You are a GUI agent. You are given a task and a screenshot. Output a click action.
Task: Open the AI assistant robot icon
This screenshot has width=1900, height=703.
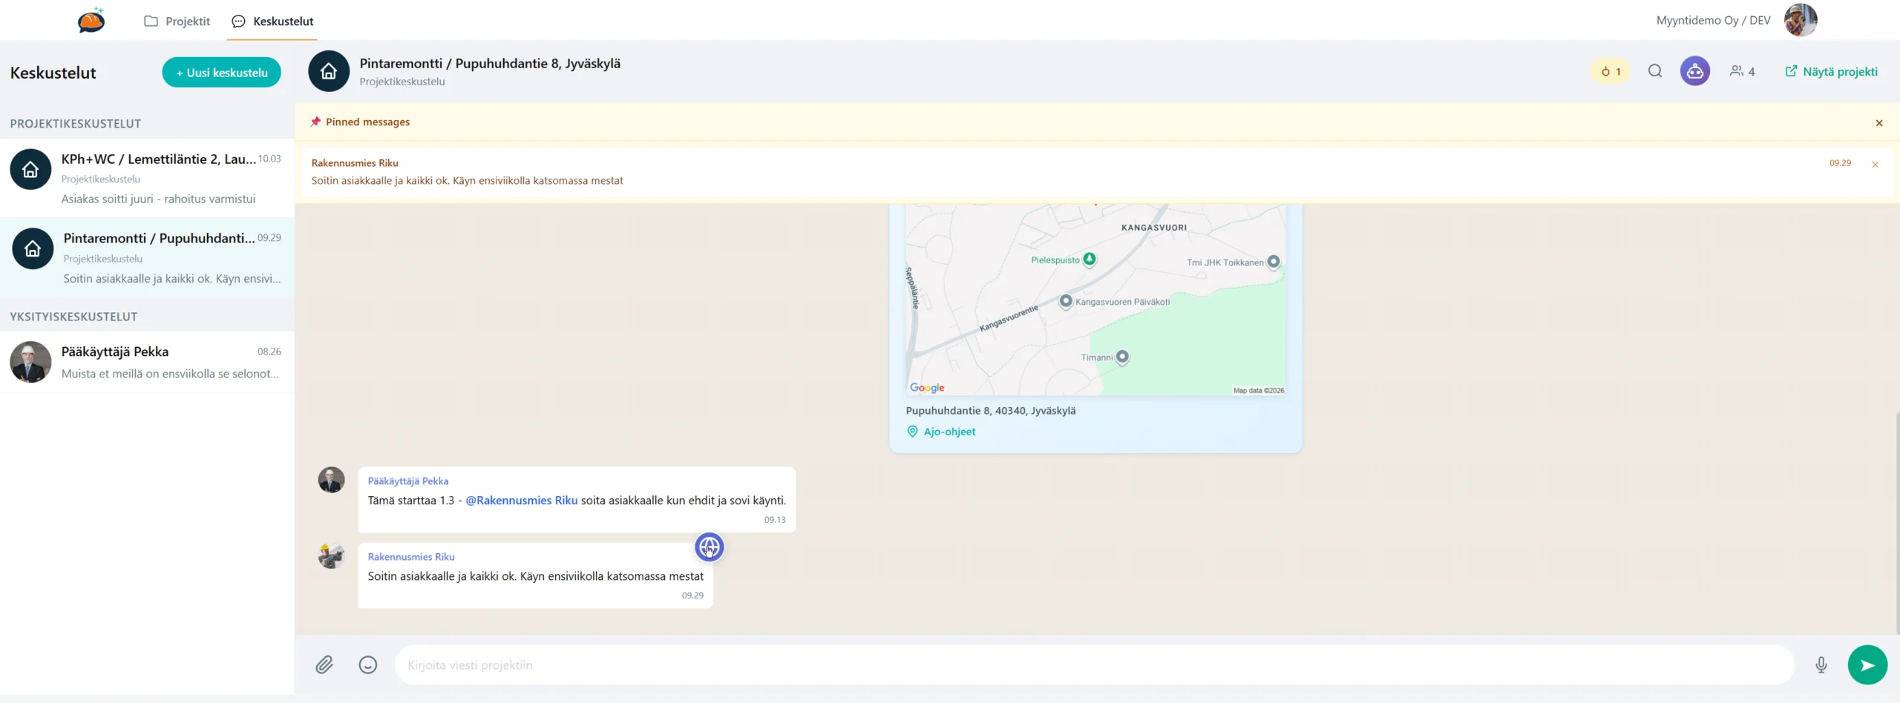pyautogui.click(x=1694, y=71)
